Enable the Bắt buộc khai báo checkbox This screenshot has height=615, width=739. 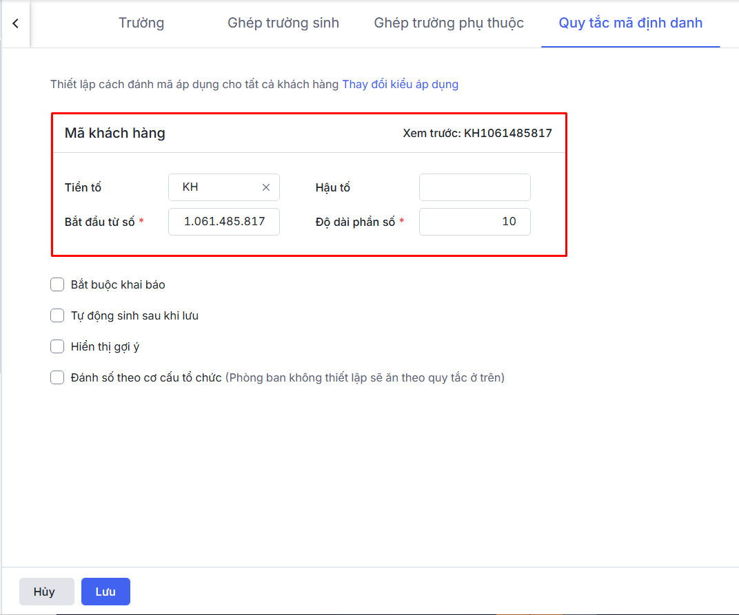[57, 284]
